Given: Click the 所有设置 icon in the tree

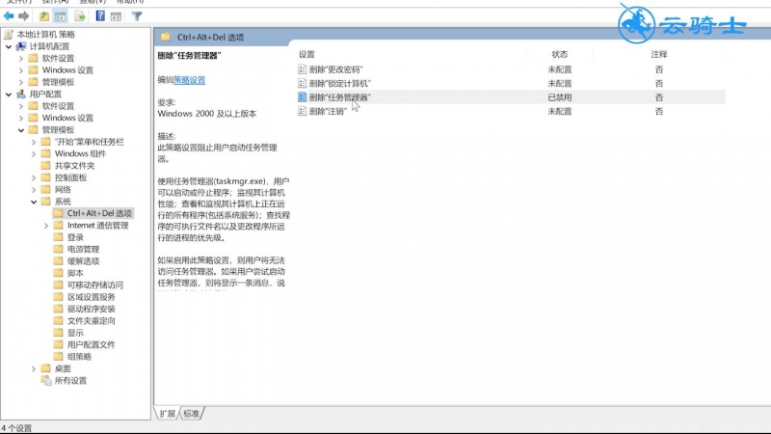Looking at the screenshot, I should 46,380.
